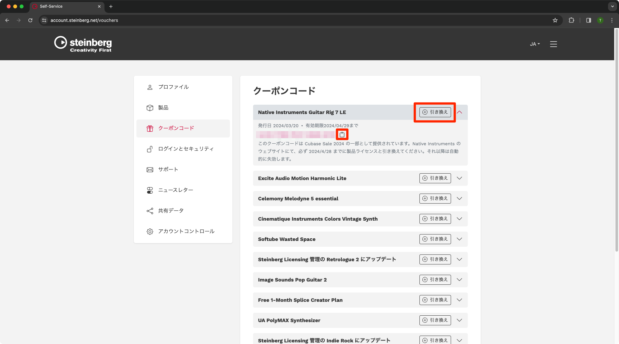Open the プロファイル sidebar item
This screenshot has height=344, width=619.
coord(183,87)
